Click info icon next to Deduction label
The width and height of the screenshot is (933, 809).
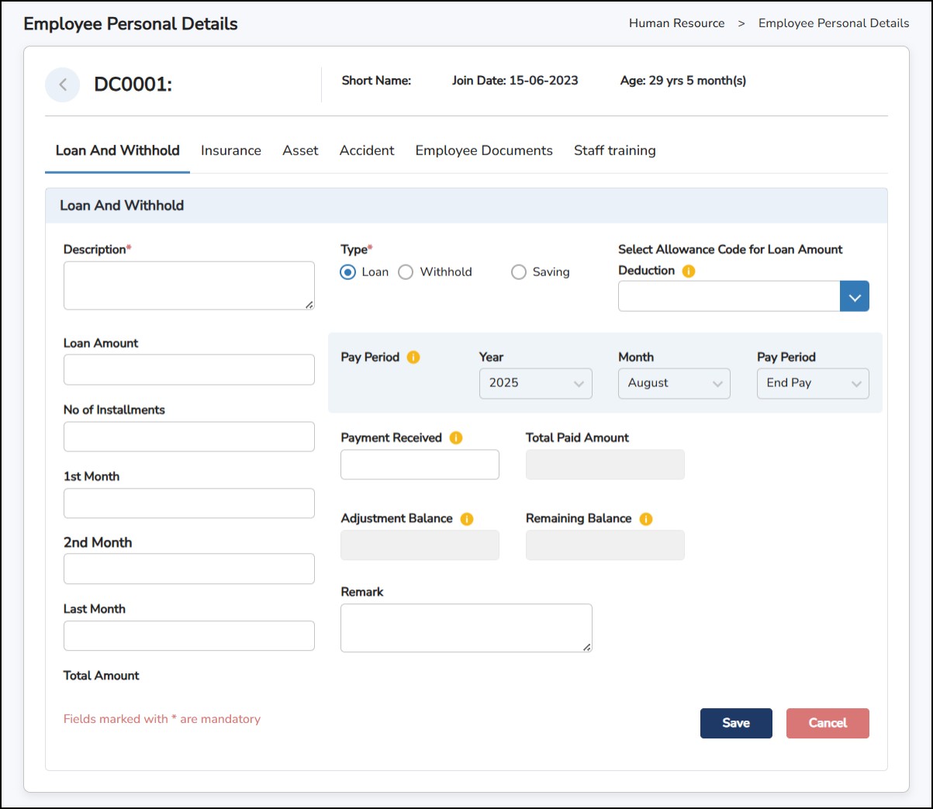689,271
